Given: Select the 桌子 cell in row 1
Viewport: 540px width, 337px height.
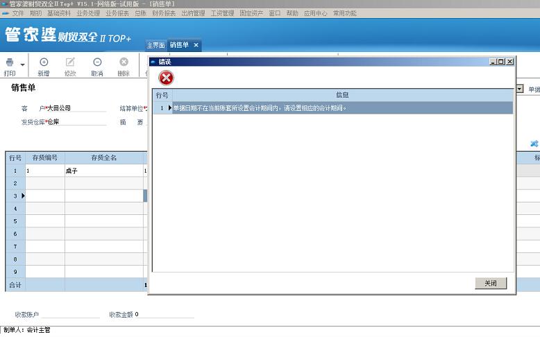Looking at the screenshot, I should click(x=103, y=171).
